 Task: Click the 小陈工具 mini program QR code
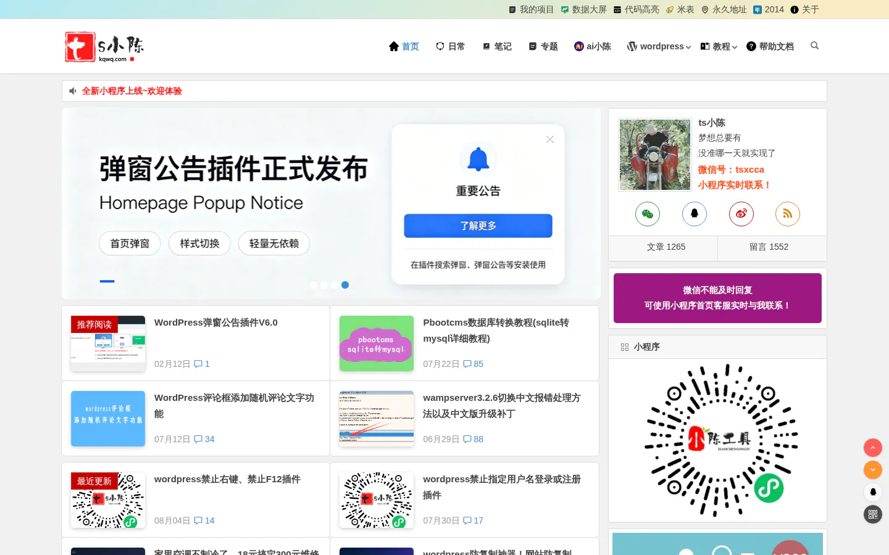point(720,440)
